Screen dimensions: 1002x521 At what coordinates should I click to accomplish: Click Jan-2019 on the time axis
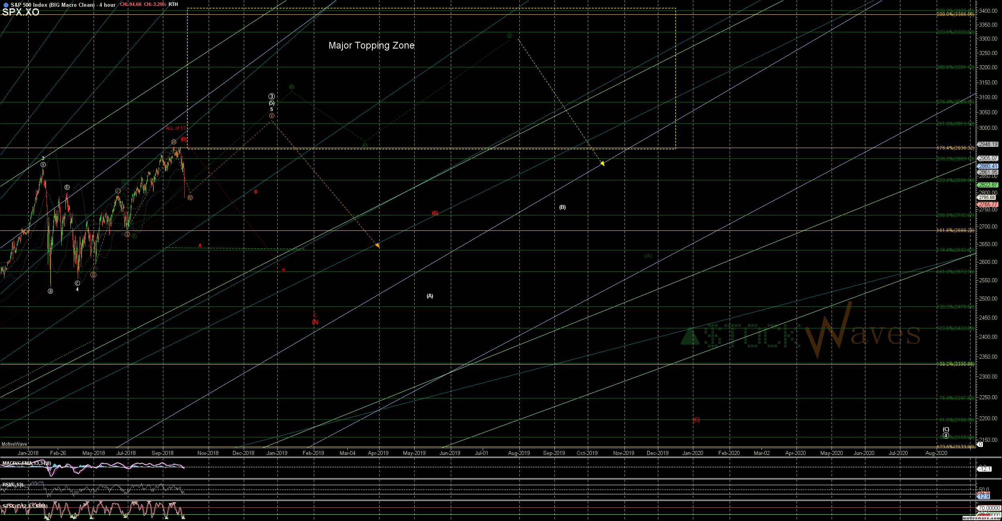[x=277, y=453]
